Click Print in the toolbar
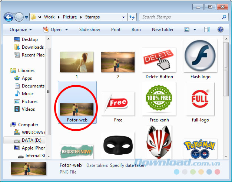This screenshot has height=182, width=232. 116,30
